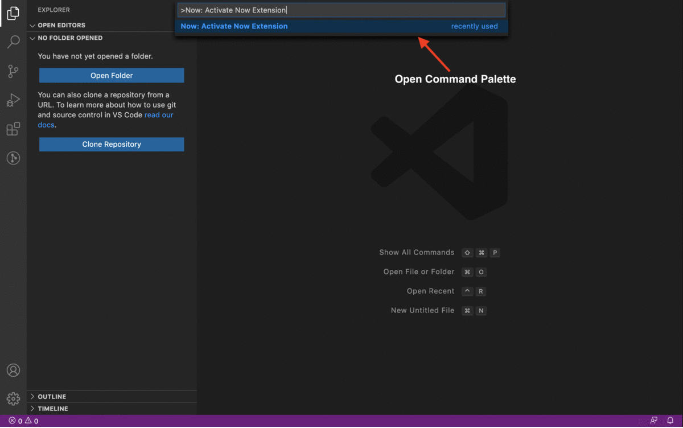The height and width of the screenshot is (428, 683).
Task: Open the Accounts icon in activity bar
Action: click(13, 370)
